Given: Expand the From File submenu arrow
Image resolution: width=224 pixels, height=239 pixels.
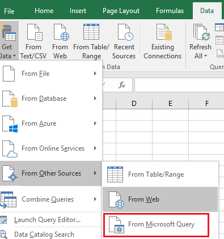Looking at the screenshot, I should point(95,74).
